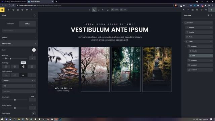This screenshot has width=215, height=121.
Task: Select the Visit item in Structure tree
Action: pyautogui.click(x=201, y=56)
